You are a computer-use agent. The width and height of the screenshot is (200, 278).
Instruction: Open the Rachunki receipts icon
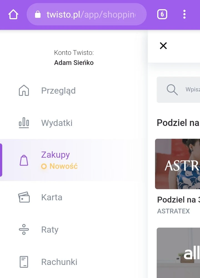(24, 262)
